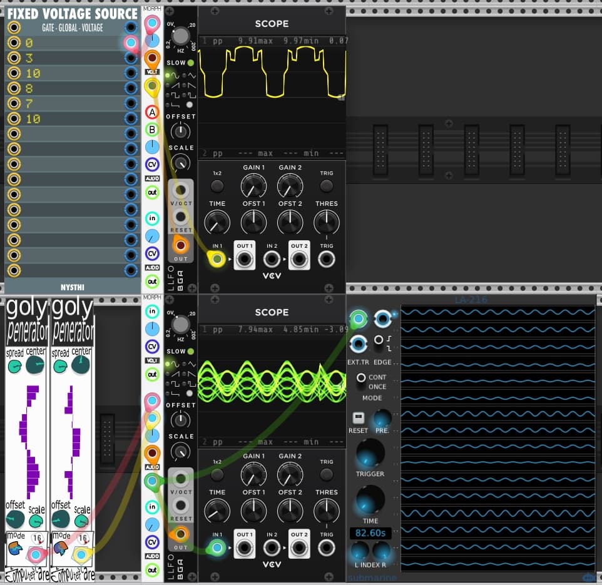Toggle the SLOW light on the top LFO
Viewport: 602px width, 585px height.
click(x=190, y=63)
